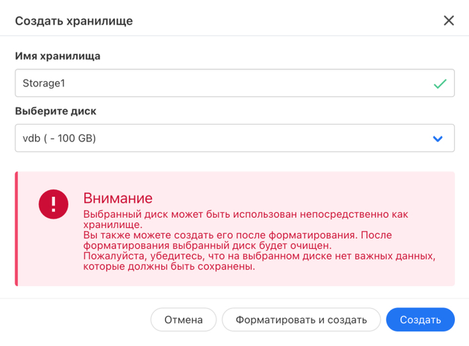The image size is (469, 346).
Task: Close the Создать хранилище dialog
Action: pos(449,21)
